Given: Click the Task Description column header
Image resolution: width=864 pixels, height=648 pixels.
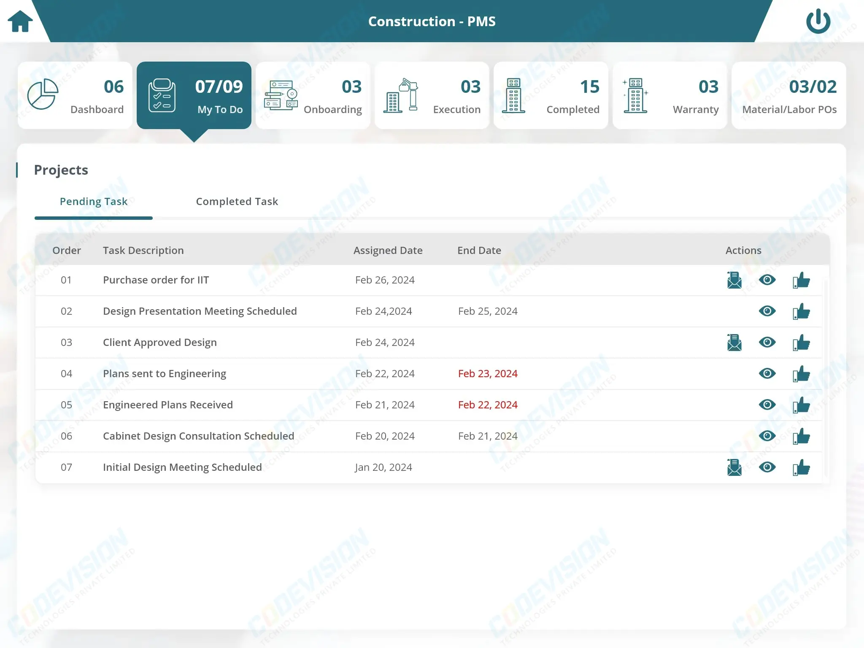Looking at the screenshot, I should pyautogui.click(x=143, y=251).
